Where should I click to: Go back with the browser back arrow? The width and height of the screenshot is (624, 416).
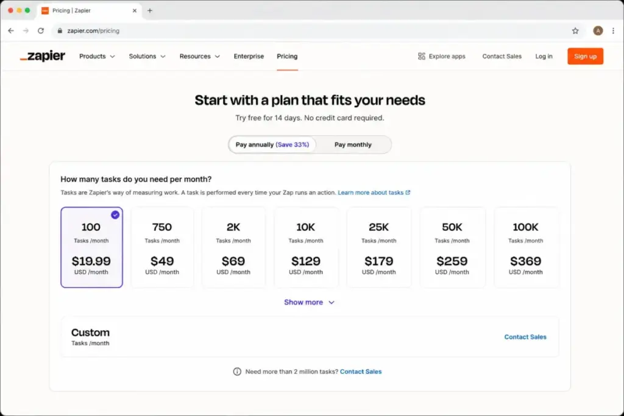tap(11, 30)
